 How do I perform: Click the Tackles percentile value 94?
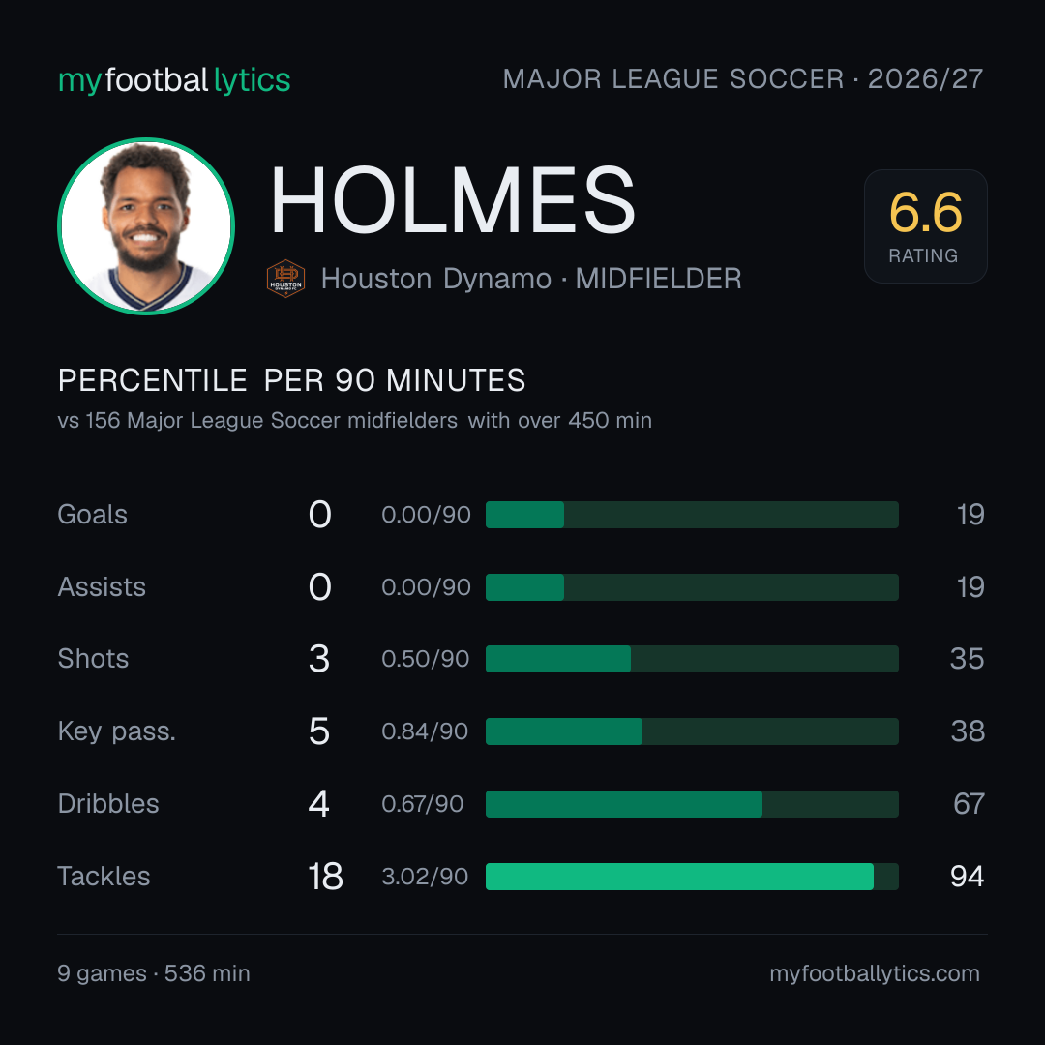(x=967, y=877)
